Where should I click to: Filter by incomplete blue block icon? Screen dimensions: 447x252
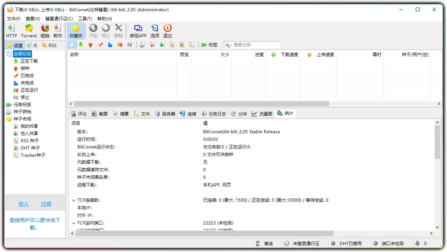click(110, 45)
